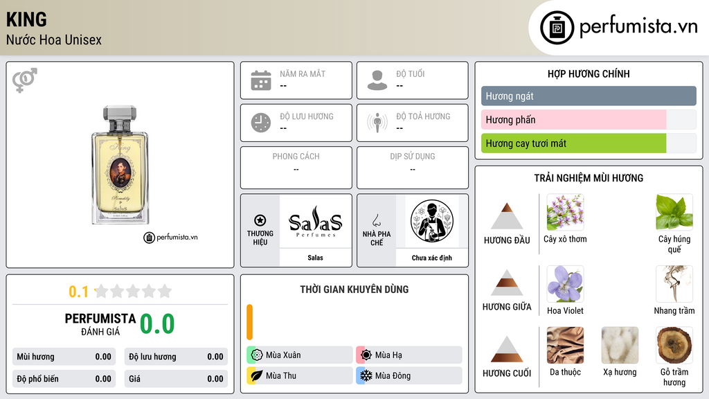The image size is (709, 399).
Task: Click the Phong cách info box
Action: 296,168
